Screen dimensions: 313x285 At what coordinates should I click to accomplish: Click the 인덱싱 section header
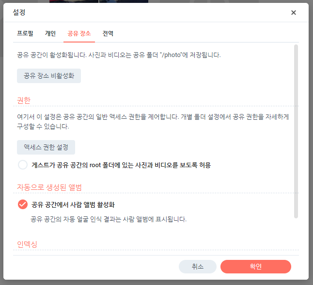(27, 244)
